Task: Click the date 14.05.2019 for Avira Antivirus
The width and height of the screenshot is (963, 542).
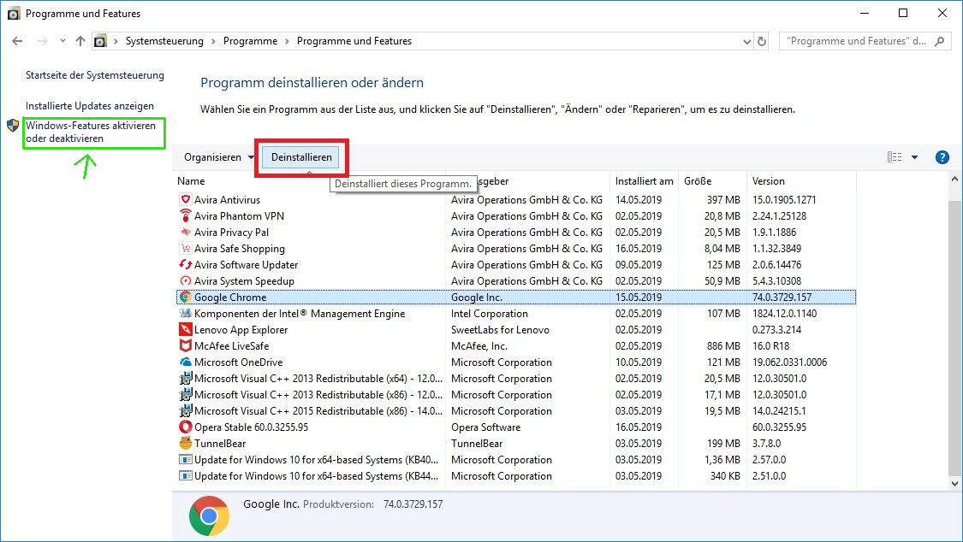Action: coord(639,200)
